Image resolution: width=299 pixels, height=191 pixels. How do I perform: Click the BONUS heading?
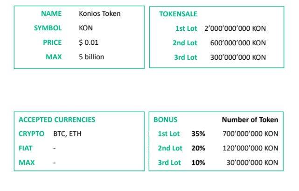click(166, 120)
